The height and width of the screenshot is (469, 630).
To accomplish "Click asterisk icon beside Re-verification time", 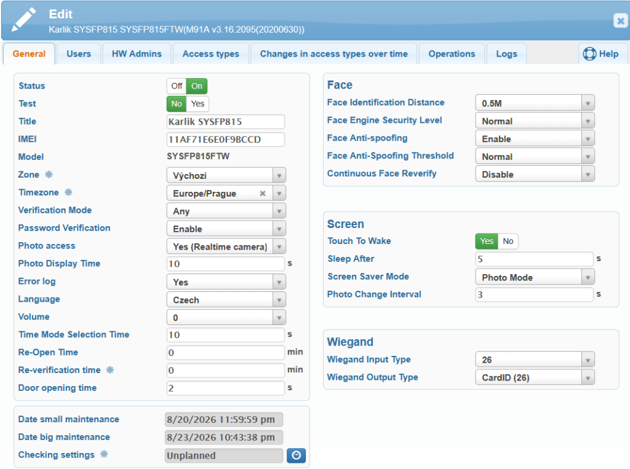I will [x=110, y=370].
